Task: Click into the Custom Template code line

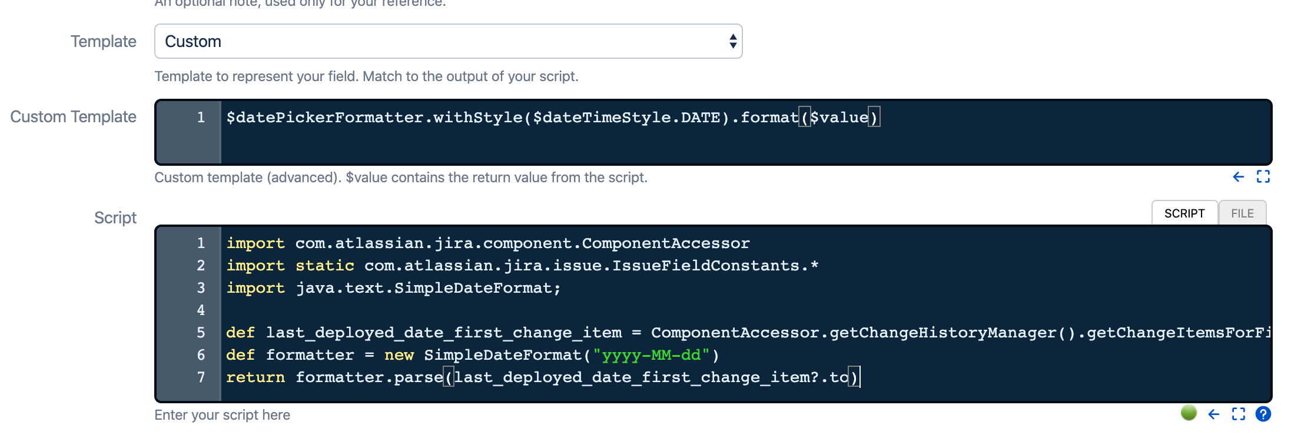Action: click(x=553, y=118)
